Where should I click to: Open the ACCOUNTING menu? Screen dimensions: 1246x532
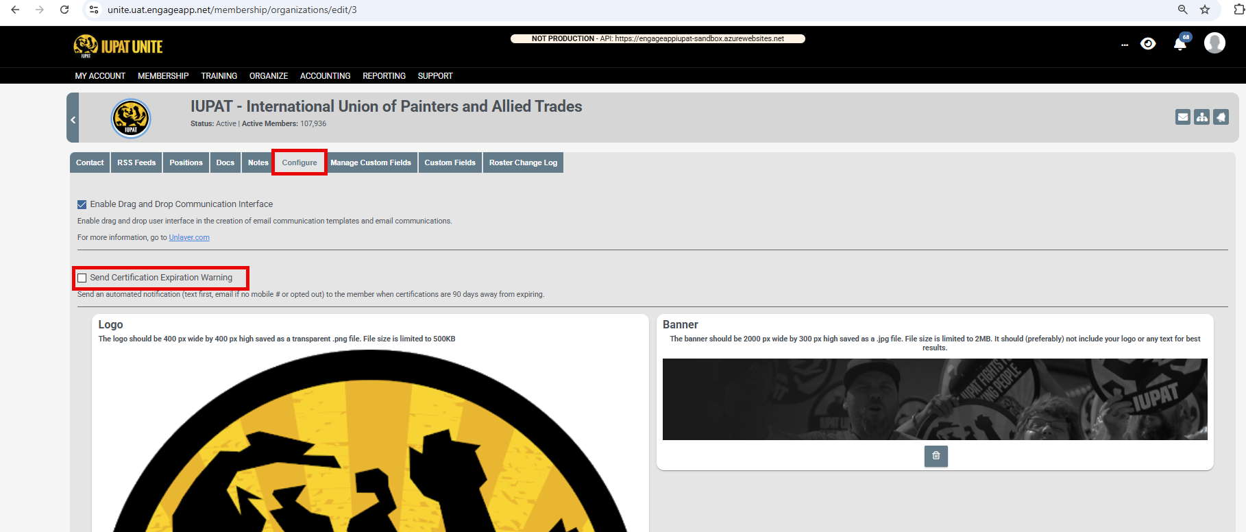325,76
